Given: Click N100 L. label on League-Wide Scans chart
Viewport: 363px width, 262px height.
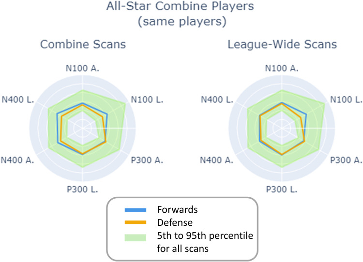Looking at the screenshot, I should [346, 100].
